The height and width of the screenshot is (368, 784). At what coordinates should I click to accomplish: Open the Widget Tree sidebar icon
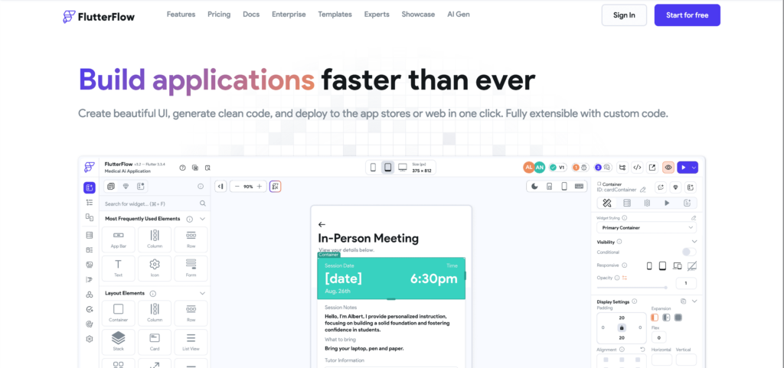[x=90, y=202]
